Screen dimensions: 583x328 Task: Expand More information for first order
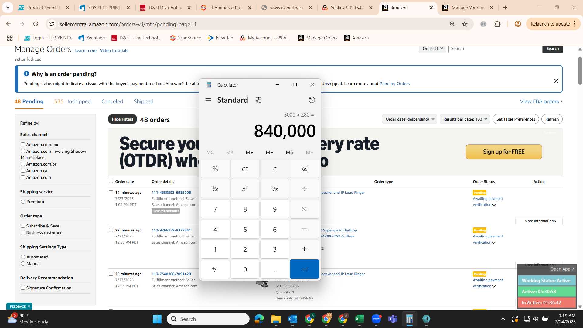(539, 221)
